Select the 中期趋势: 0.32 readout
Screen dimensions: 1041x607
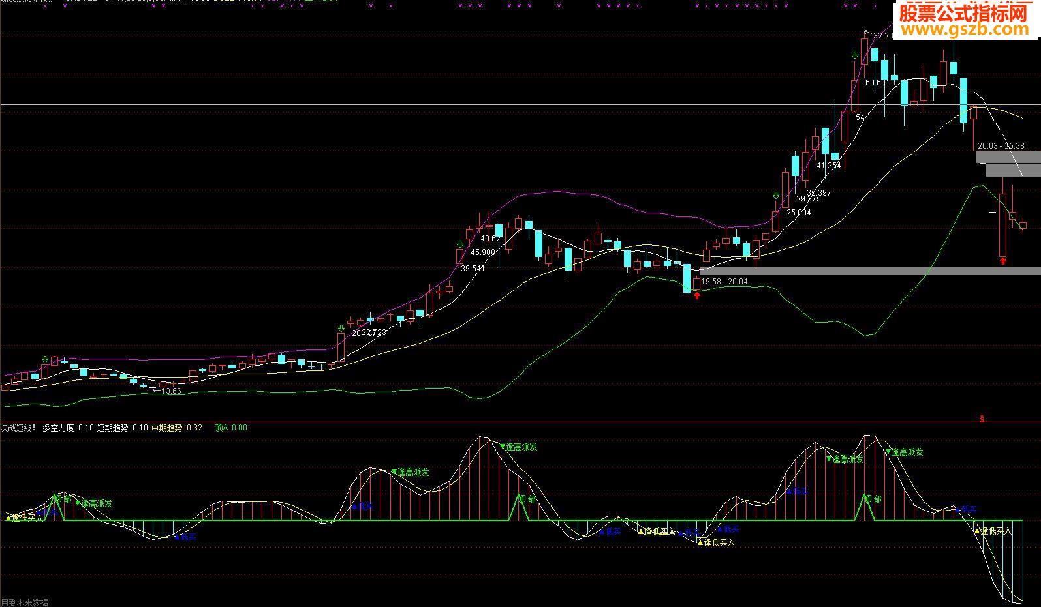pyautogui.click(x=177, y=428)
